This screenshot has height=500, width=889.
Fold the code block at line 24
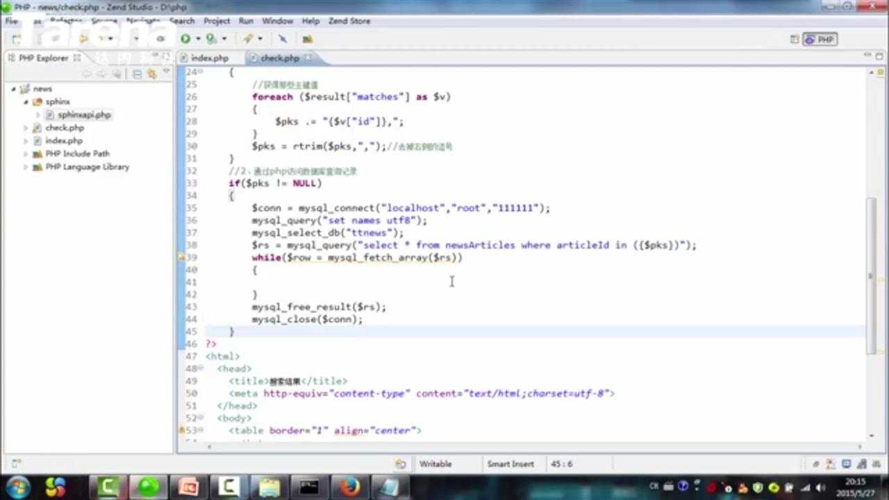click(x=201, y=72)
